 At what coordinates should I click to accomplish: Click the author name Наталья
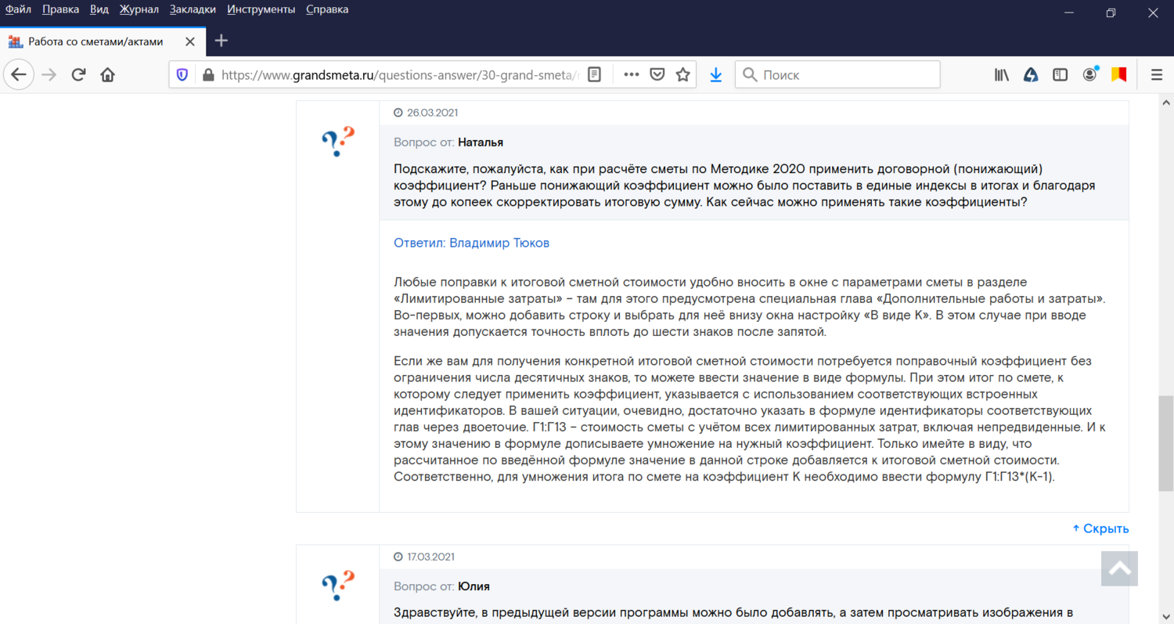click(x=481, y=142)
